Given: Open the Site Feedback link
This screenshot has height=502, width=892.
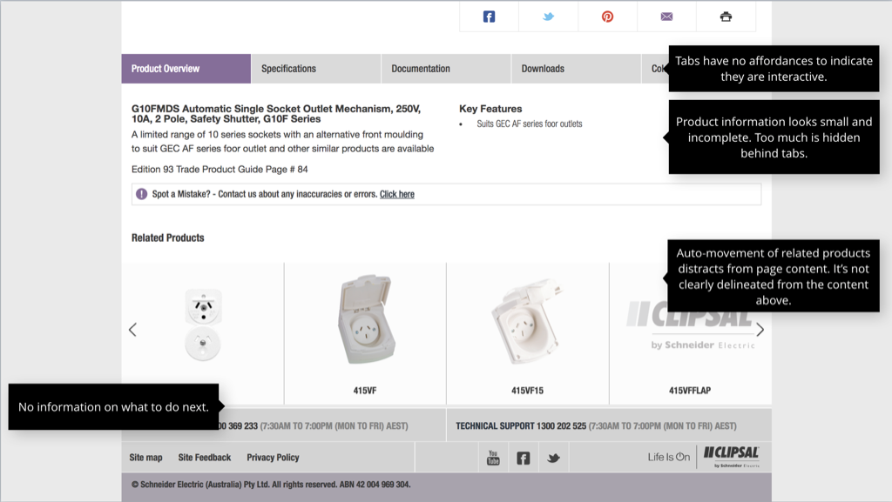Looking at the screenshot, I should pyautogui.click(x=205, y=458).
